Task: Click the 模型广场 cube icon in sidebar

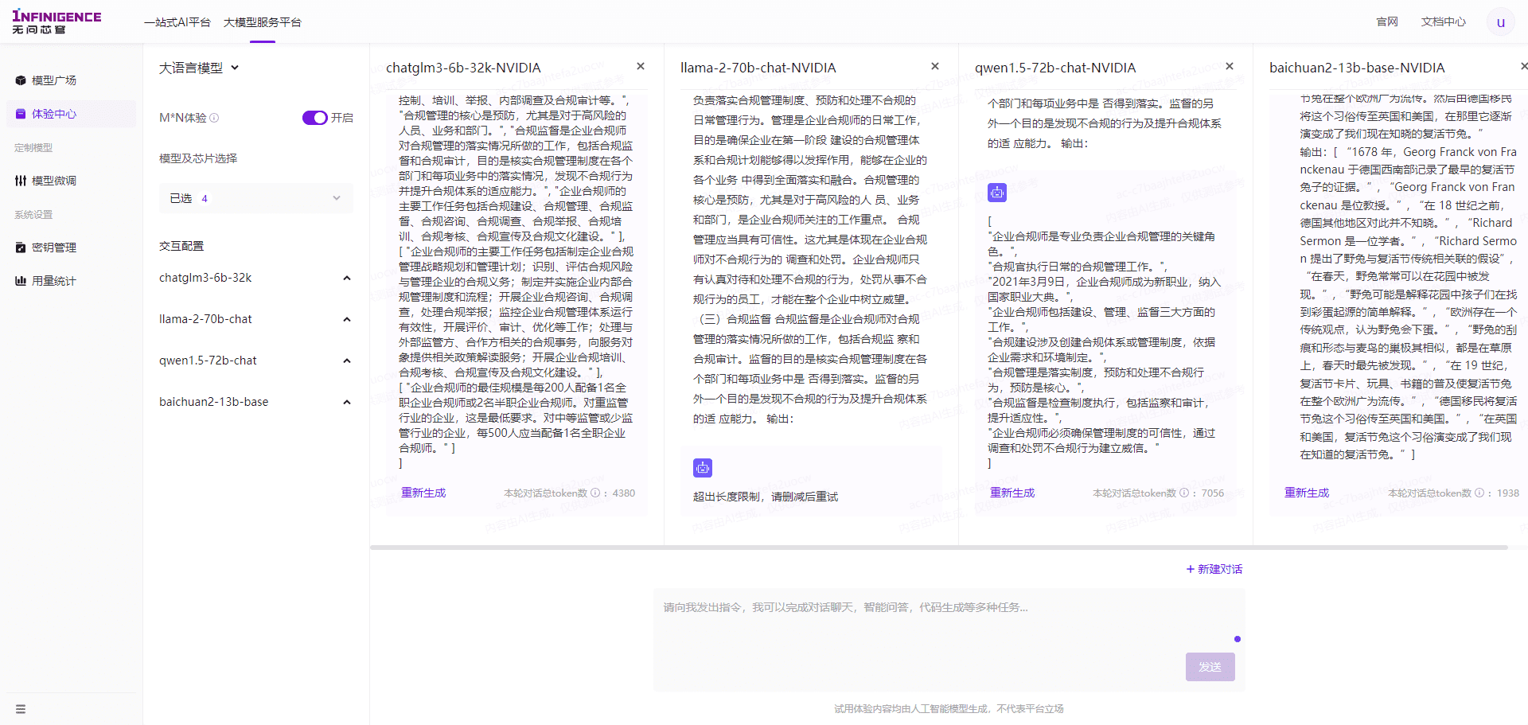Action: pos(21,80)
